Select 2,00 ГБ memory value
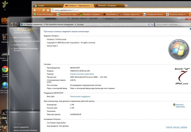Viewport: 191px width, 132px height. point(73,80)
